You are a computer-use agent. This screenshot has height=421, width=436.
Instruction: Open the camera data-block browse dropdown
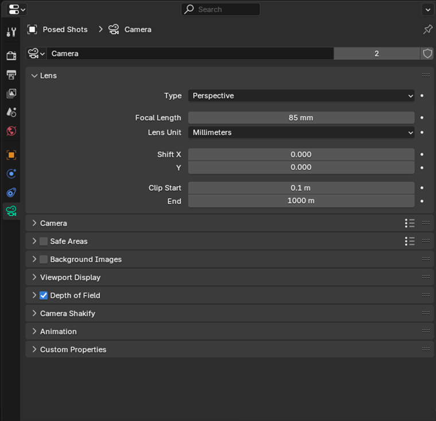click(36, 54)
